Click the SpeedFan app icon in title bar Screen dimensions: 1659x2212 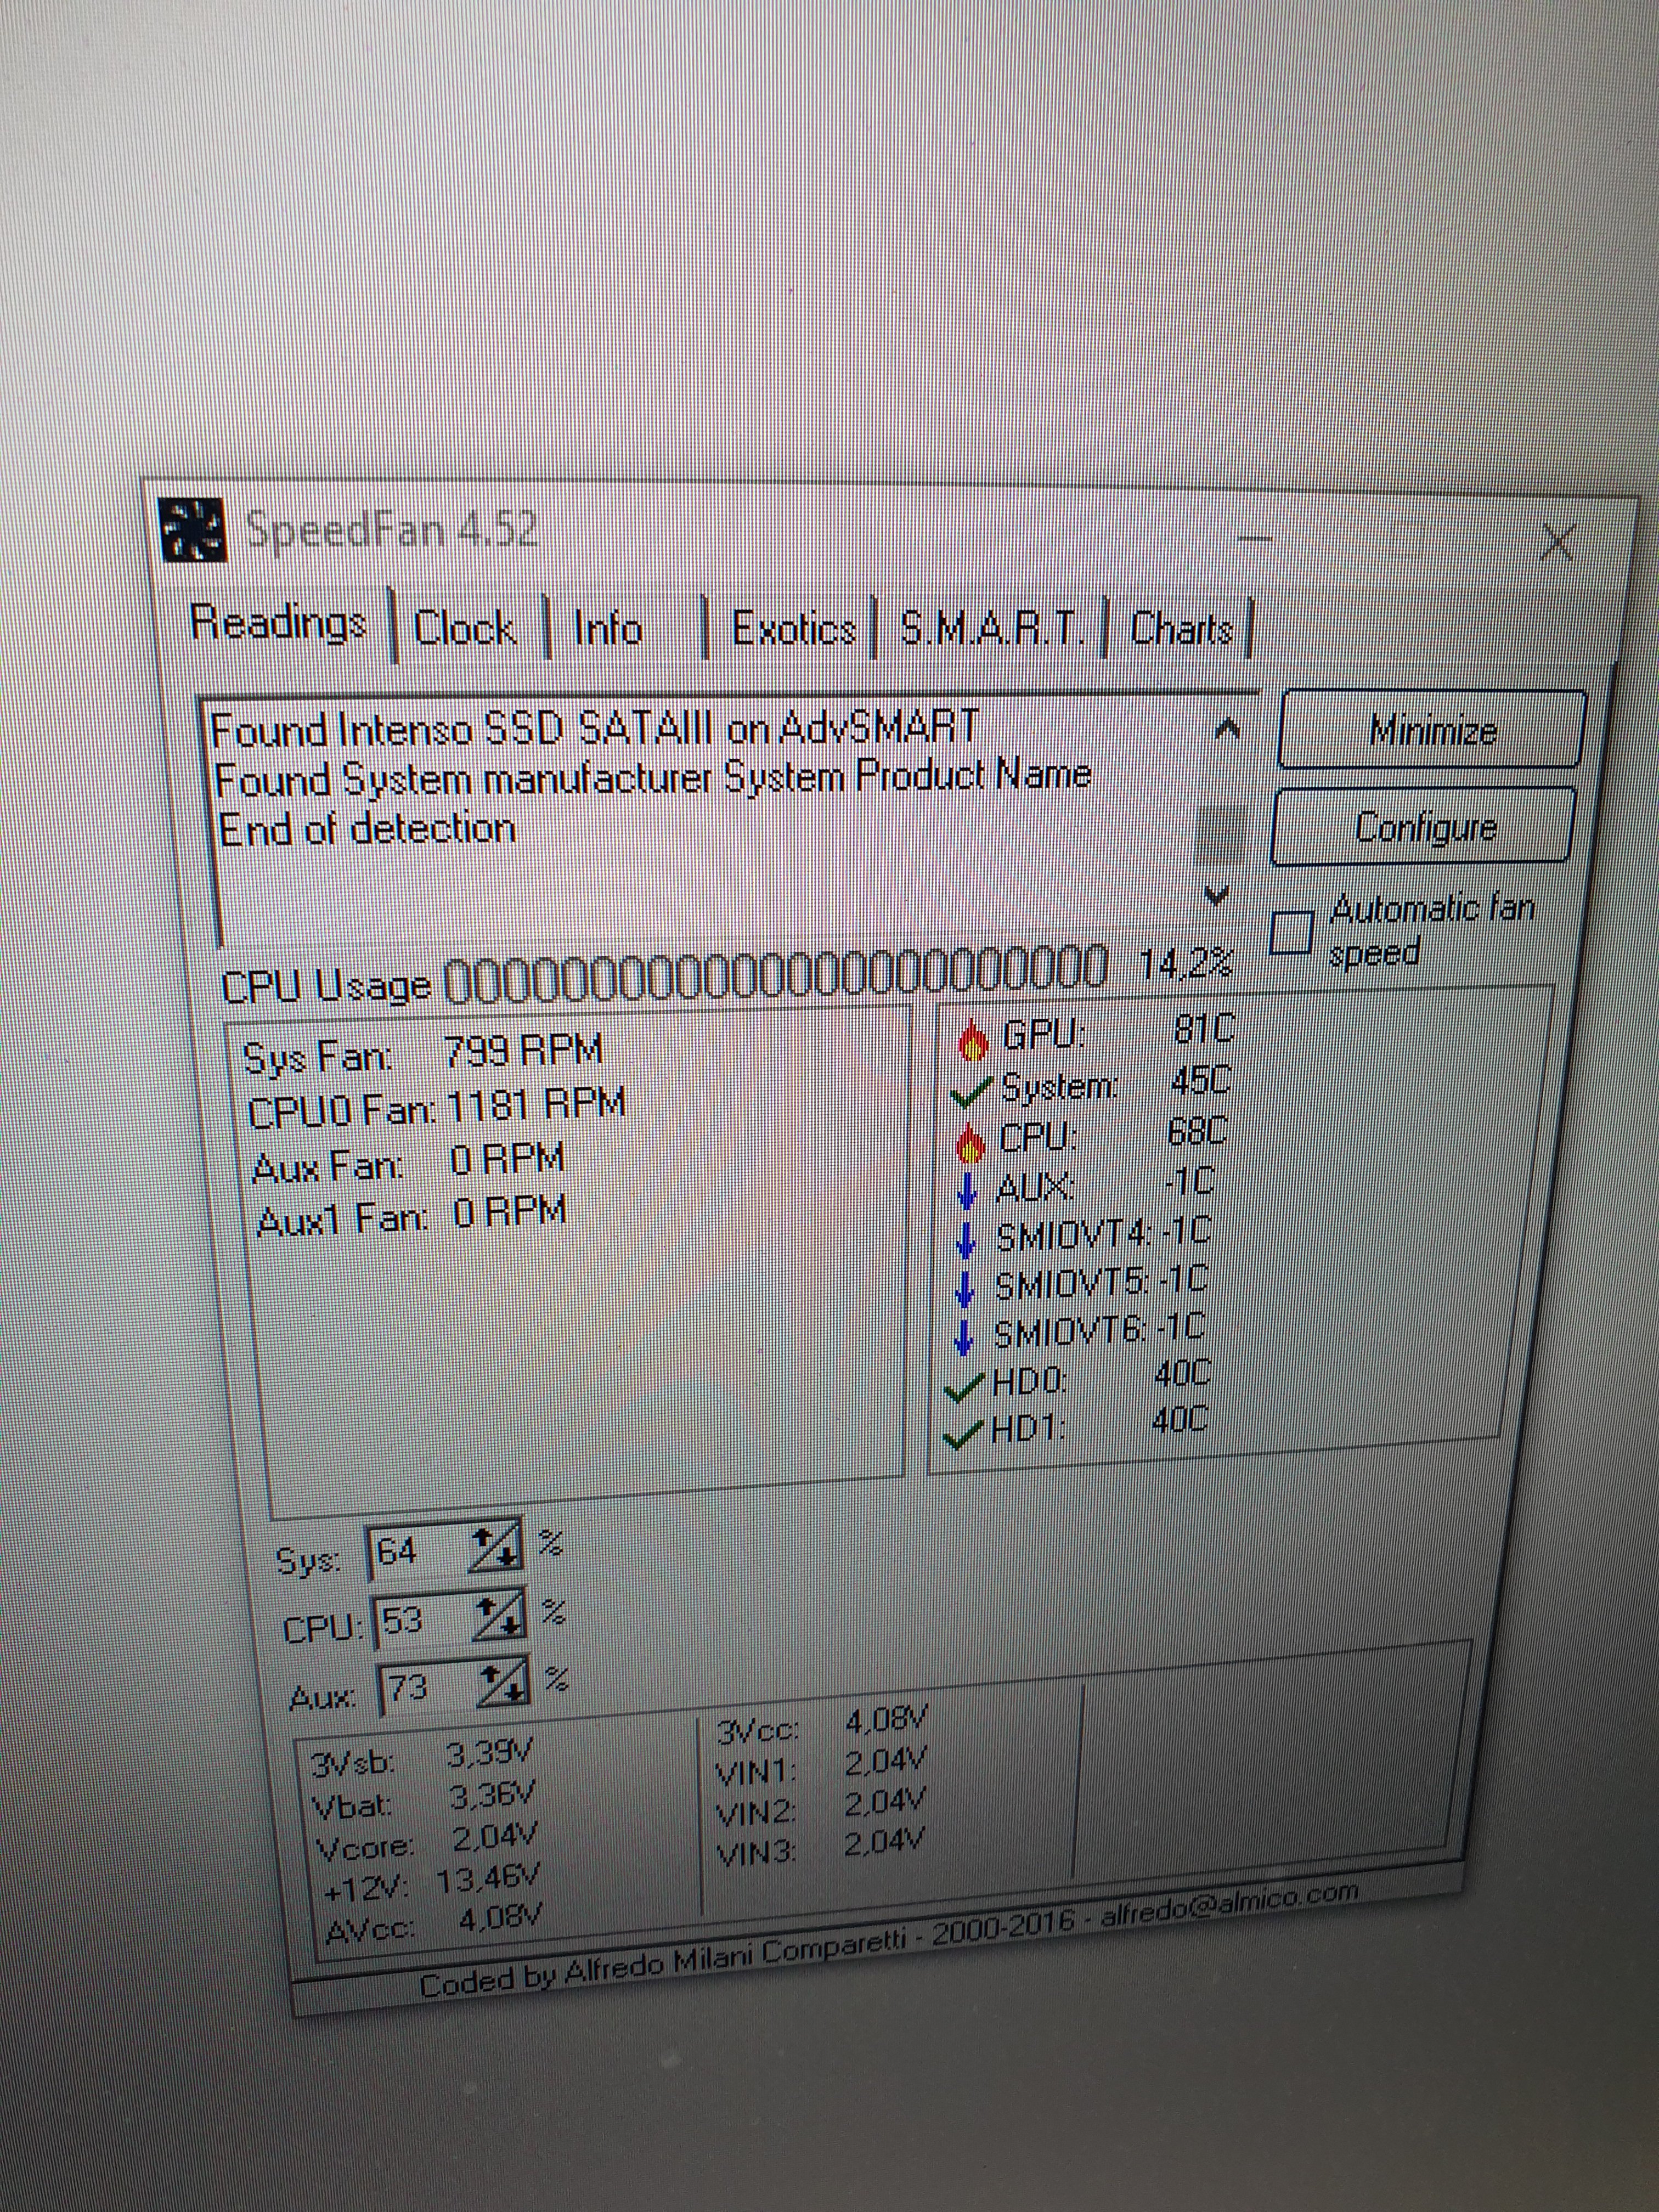193,531
